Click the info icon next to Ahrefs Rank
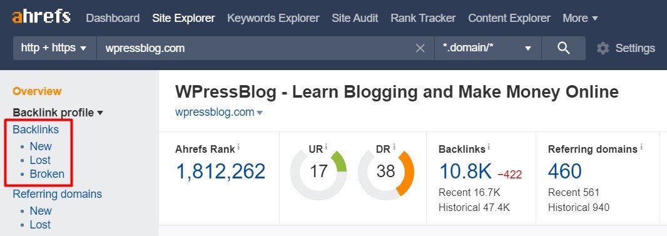 tap(238, 147)
